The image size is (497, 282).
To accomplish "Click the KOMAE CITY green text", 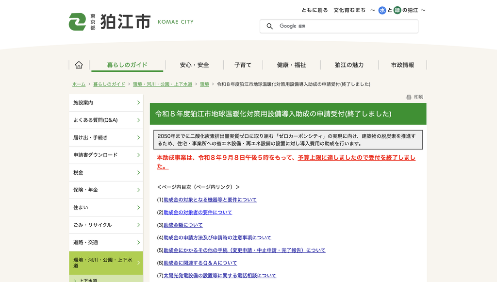I will pos(176,22).
